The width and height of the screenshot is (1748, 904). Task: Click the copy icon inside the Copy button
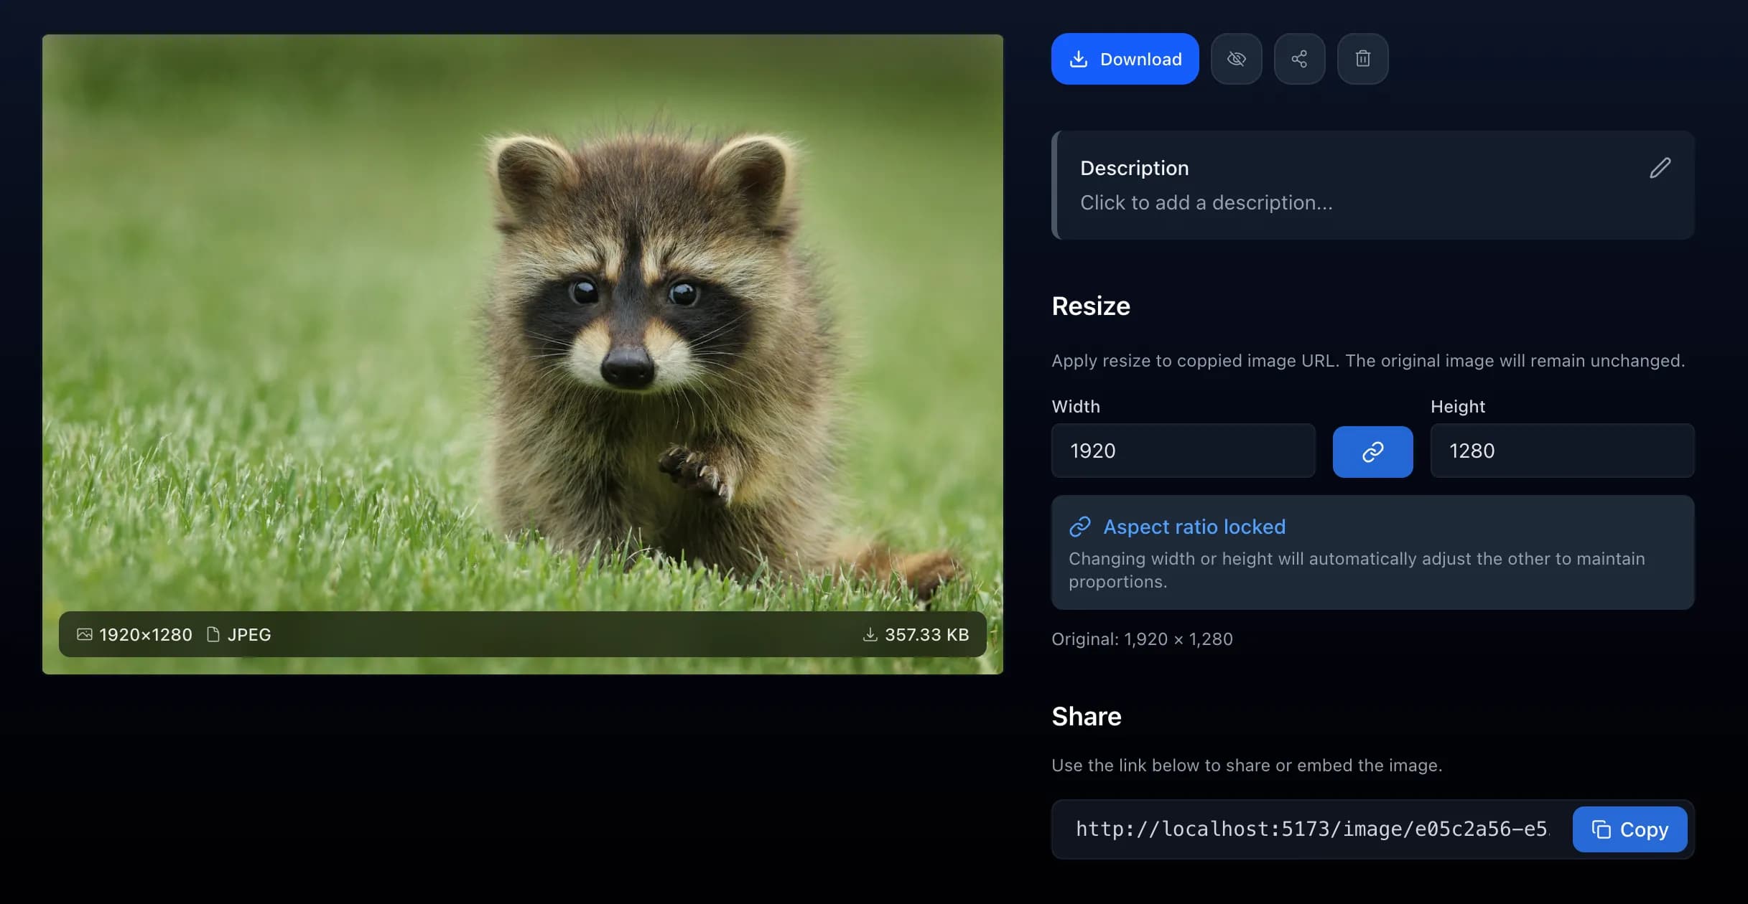pos(1601,829)
